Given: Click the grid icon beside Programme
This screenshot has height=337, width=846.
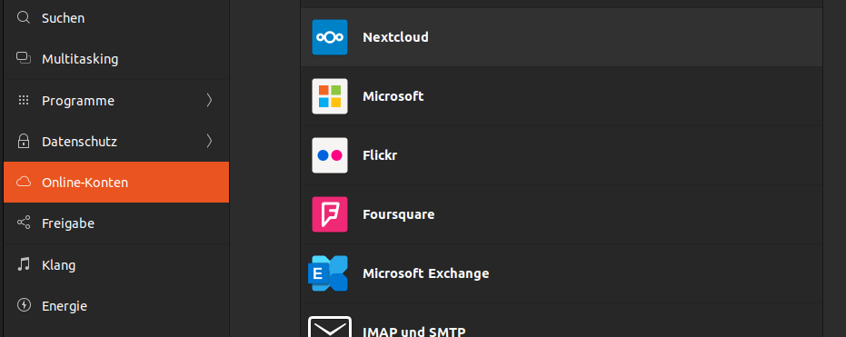Looking at the screenshot, I should [24, 100].
